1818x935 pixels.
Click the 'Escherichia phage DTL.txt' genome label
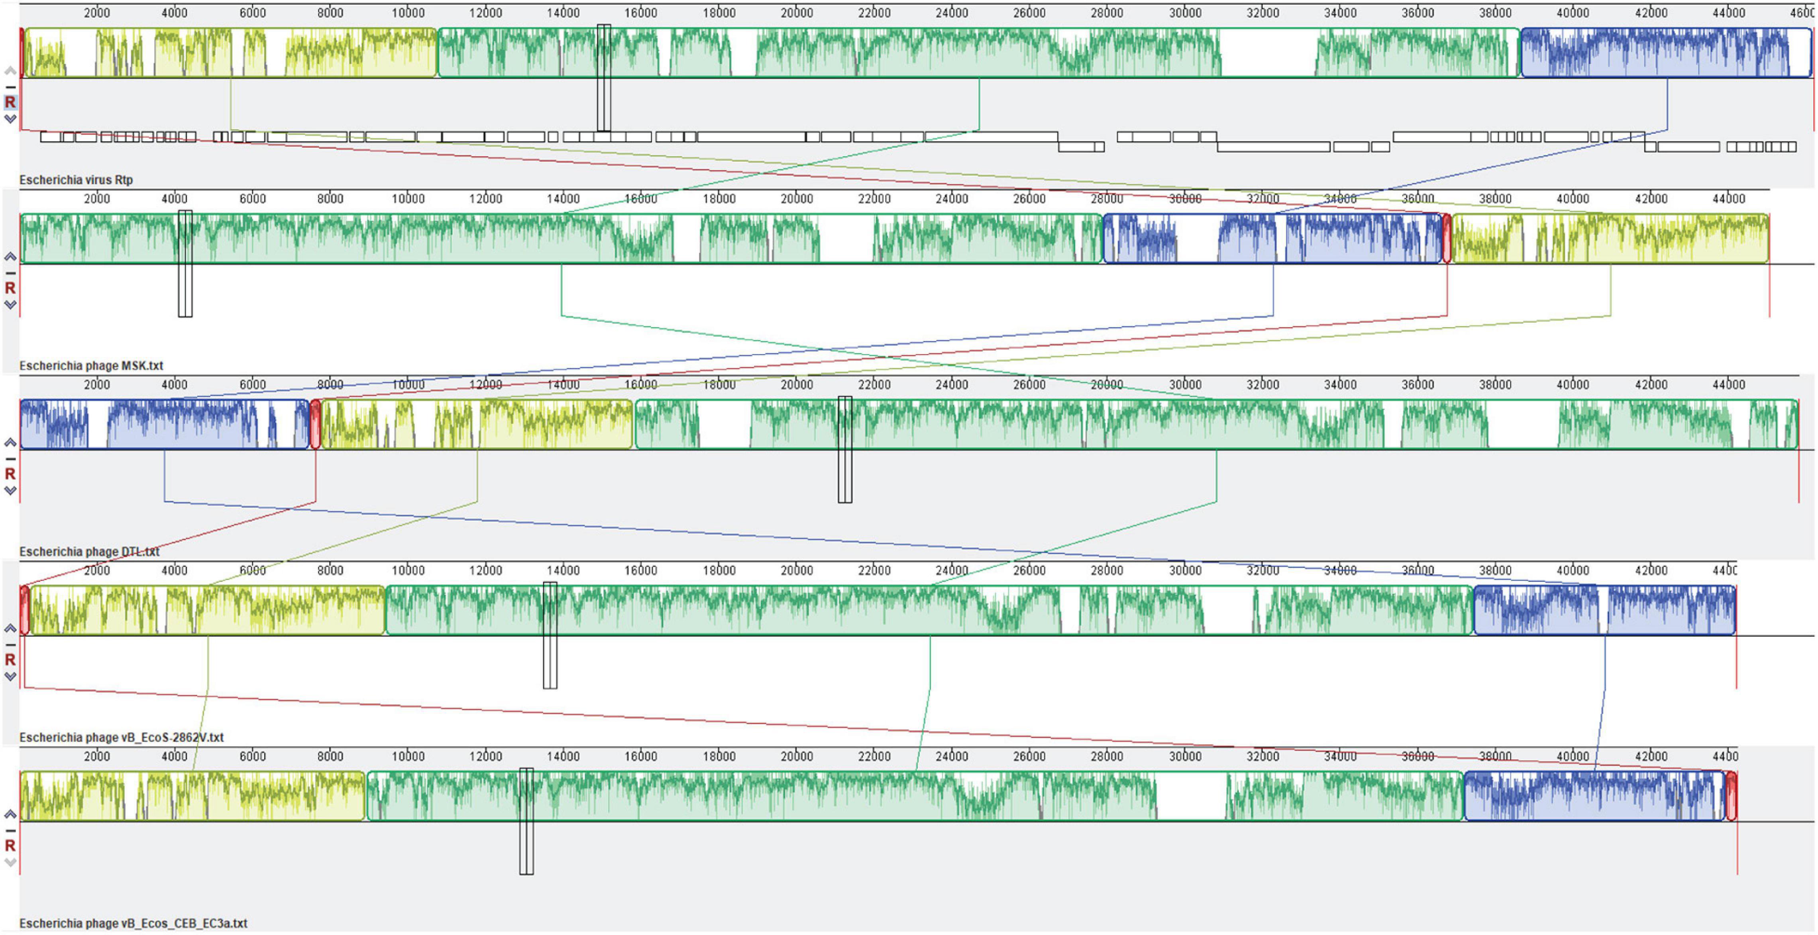(90, 551)
